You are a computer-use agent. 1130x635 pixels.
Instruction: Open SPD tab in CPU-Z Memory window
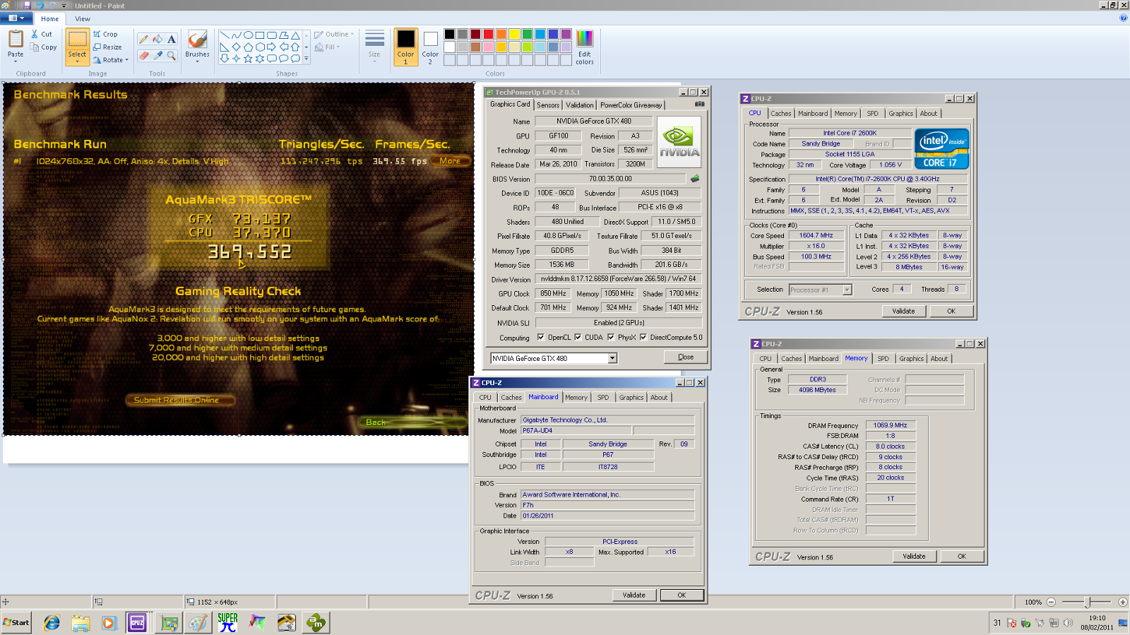pos(884,358)
